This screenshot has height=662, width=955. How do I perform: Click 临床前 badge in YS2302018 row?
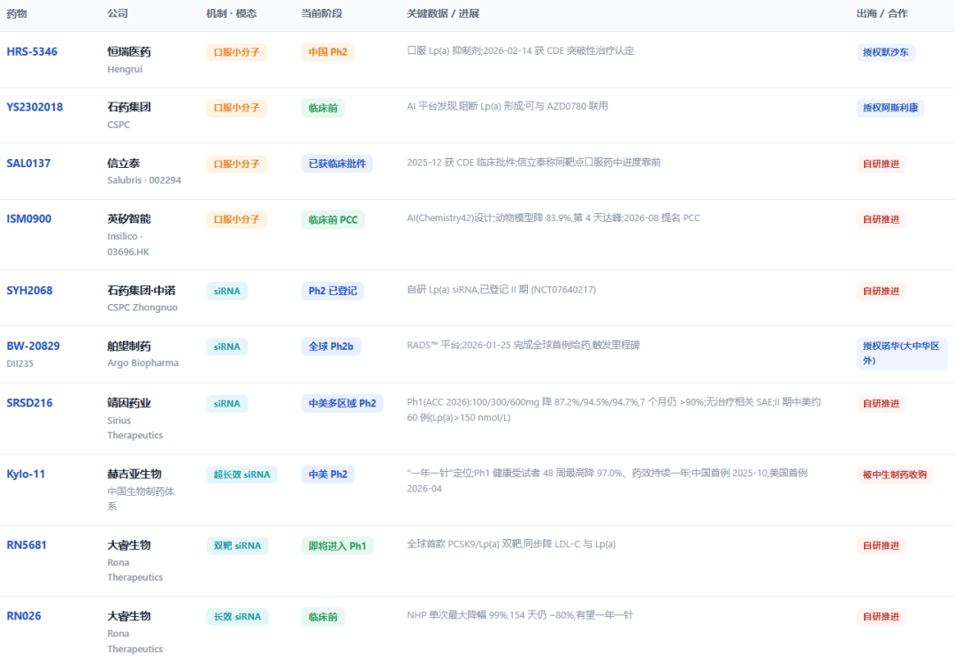pos(323,108)
